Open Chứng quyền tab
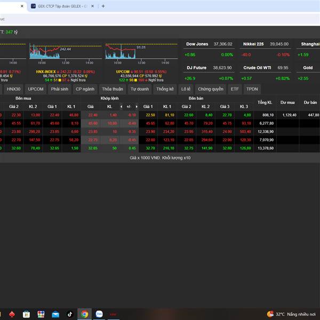Viewport: 320px width, 320px height. point(211,89)
